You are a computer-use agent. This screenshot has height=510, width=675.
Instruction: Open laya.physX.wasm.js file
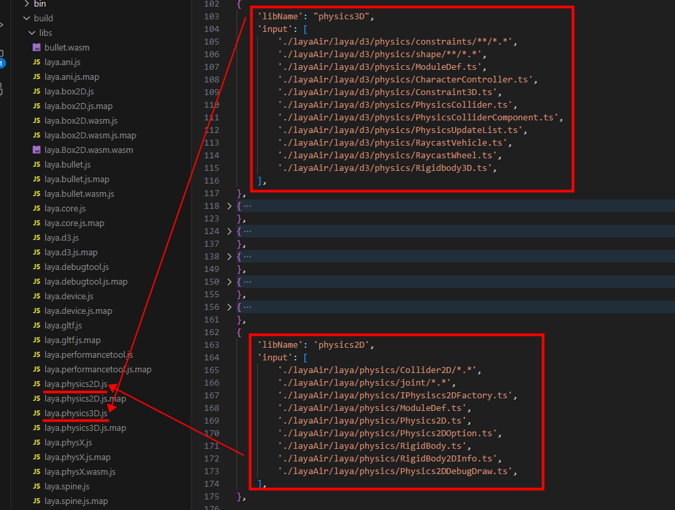tap(80, 472)
